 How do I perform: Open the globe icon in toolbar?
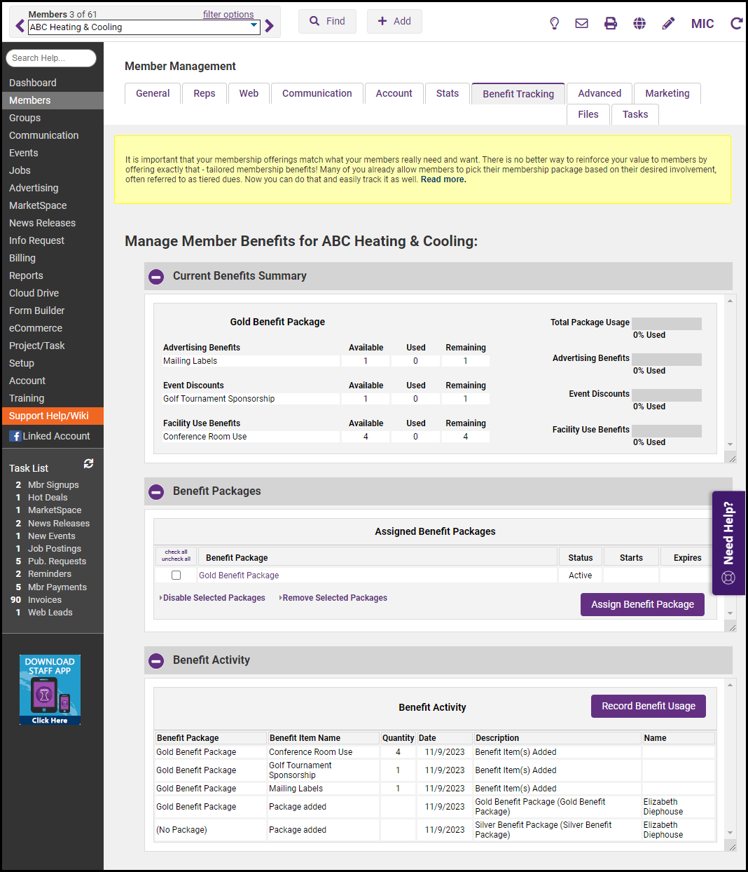[639, 23]
